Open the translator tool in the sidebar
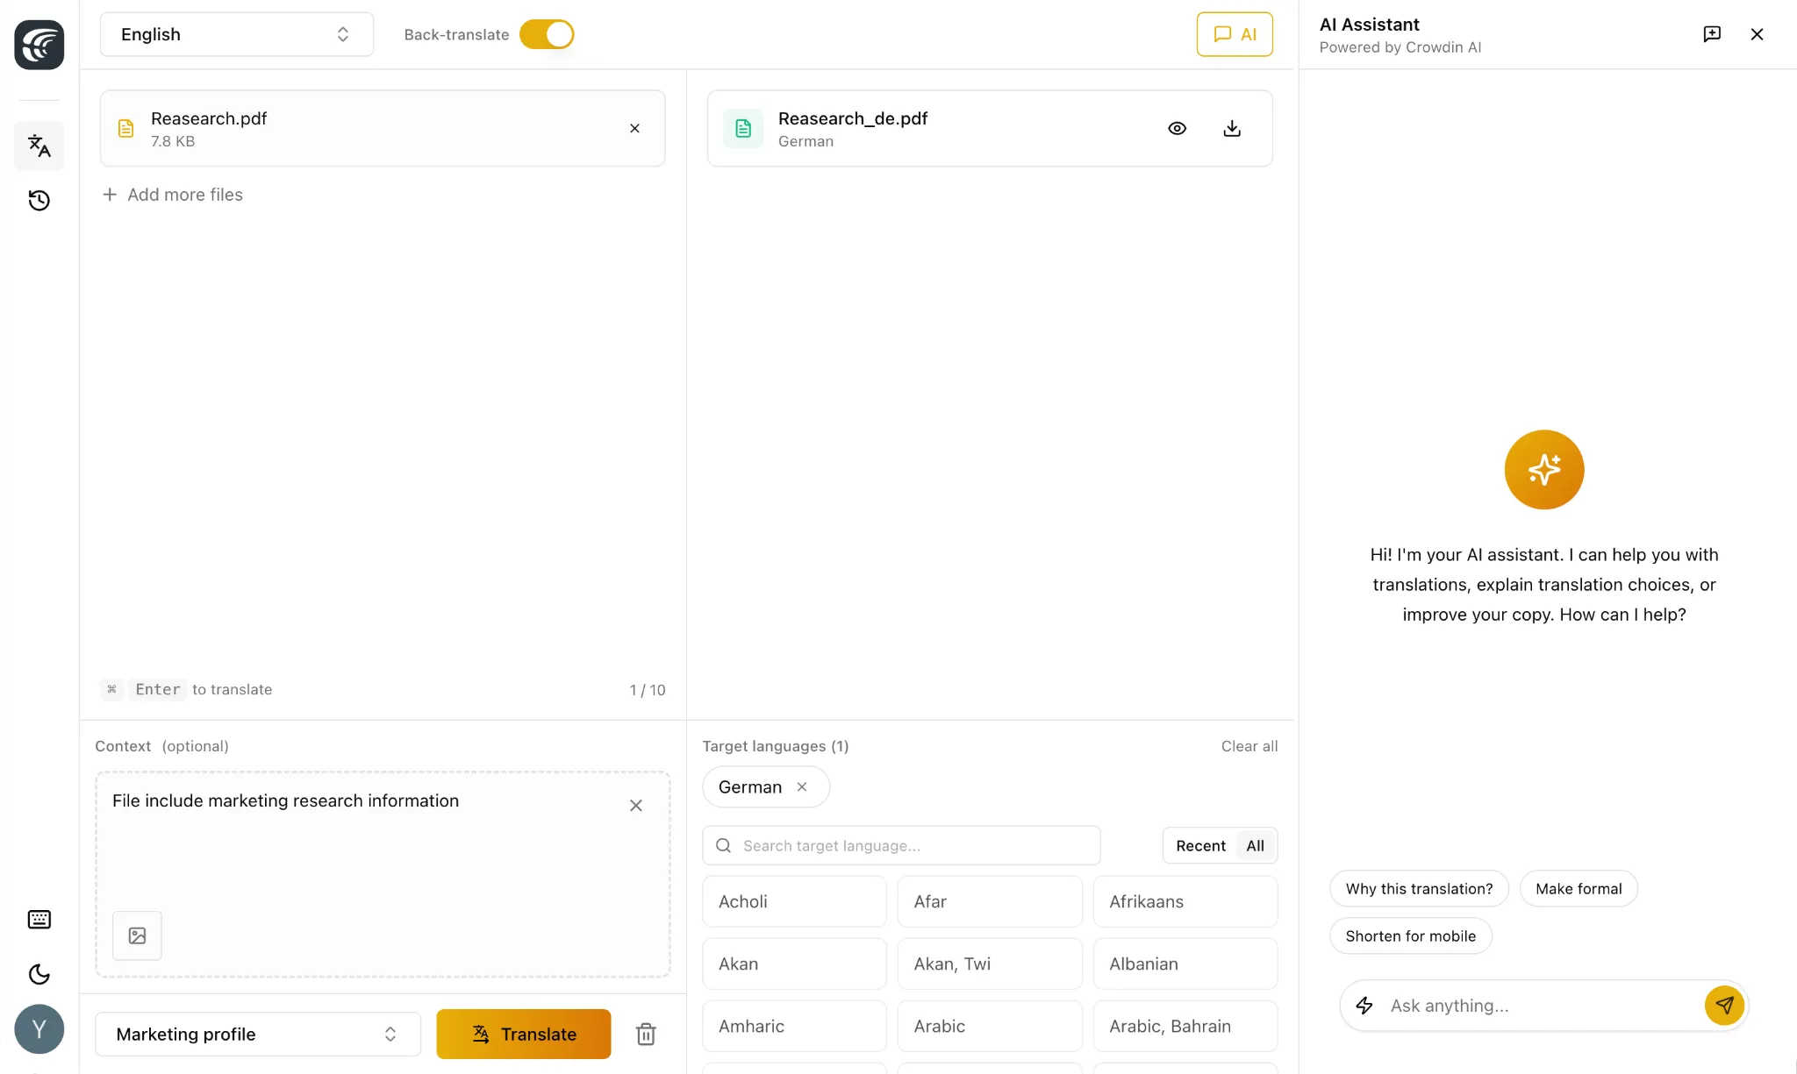 39,146
